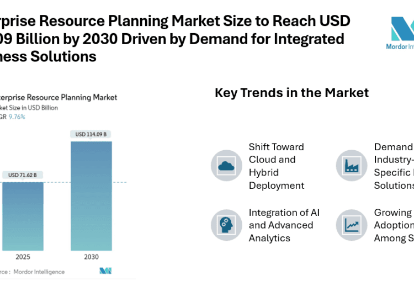Click the Mordor Intelligence logo at top right
Viewport: 414px width, 296px height.
400,34
